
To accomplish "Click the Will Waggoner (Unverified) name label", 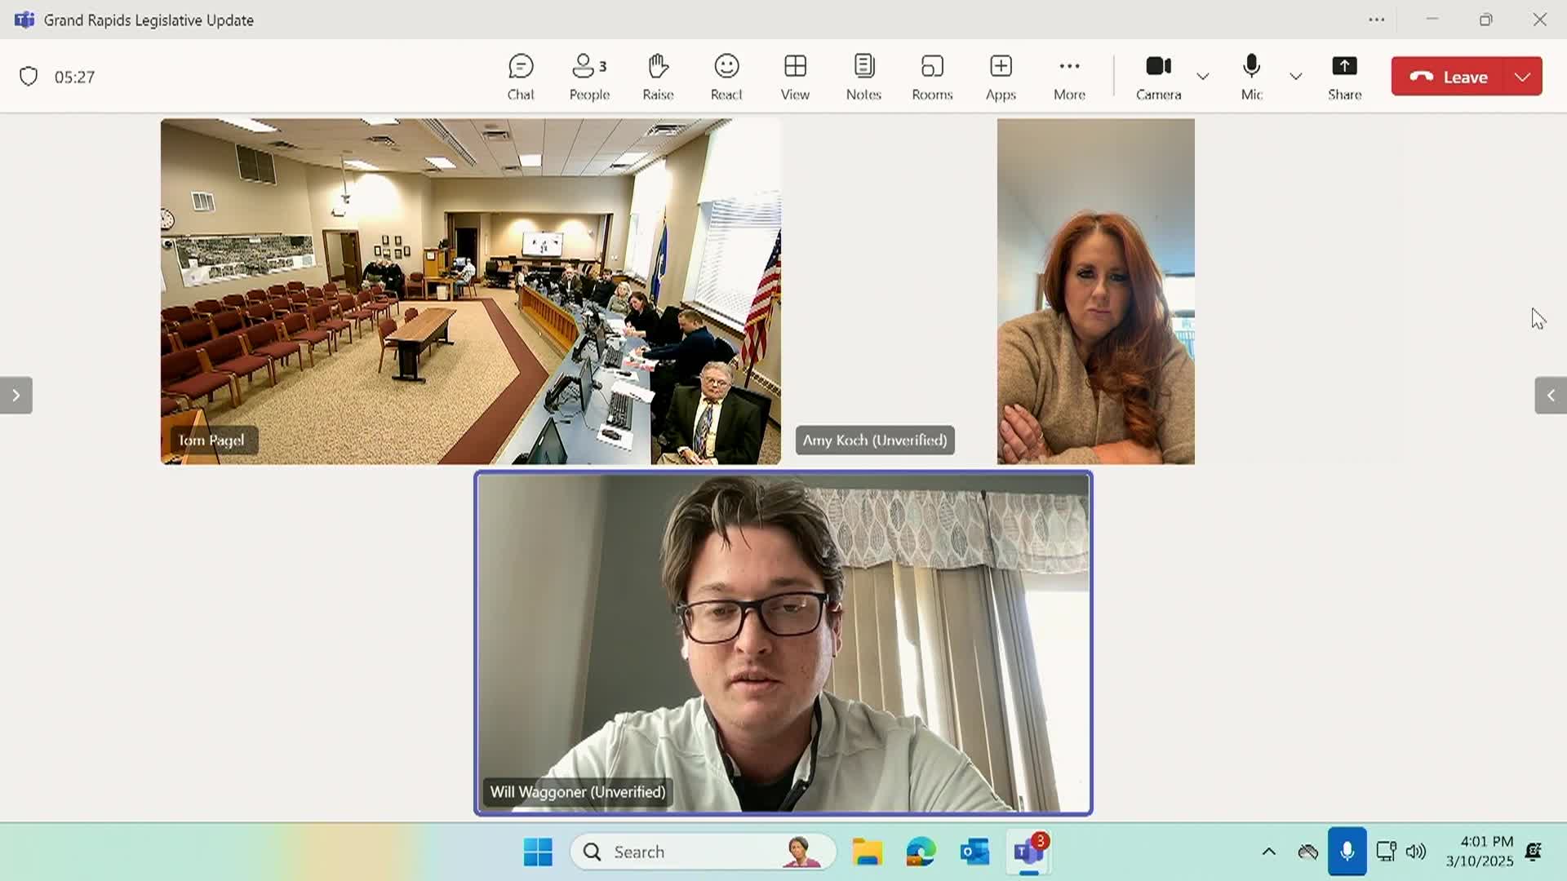I will [578, 792].
